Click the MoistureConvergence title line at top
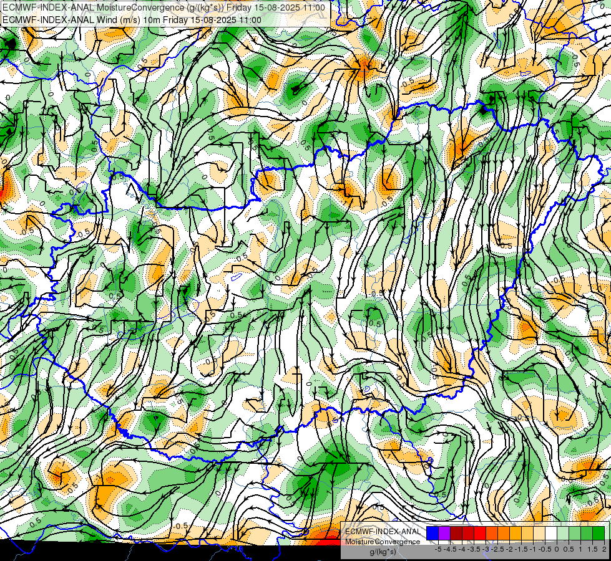 click(x=164, y=7)
